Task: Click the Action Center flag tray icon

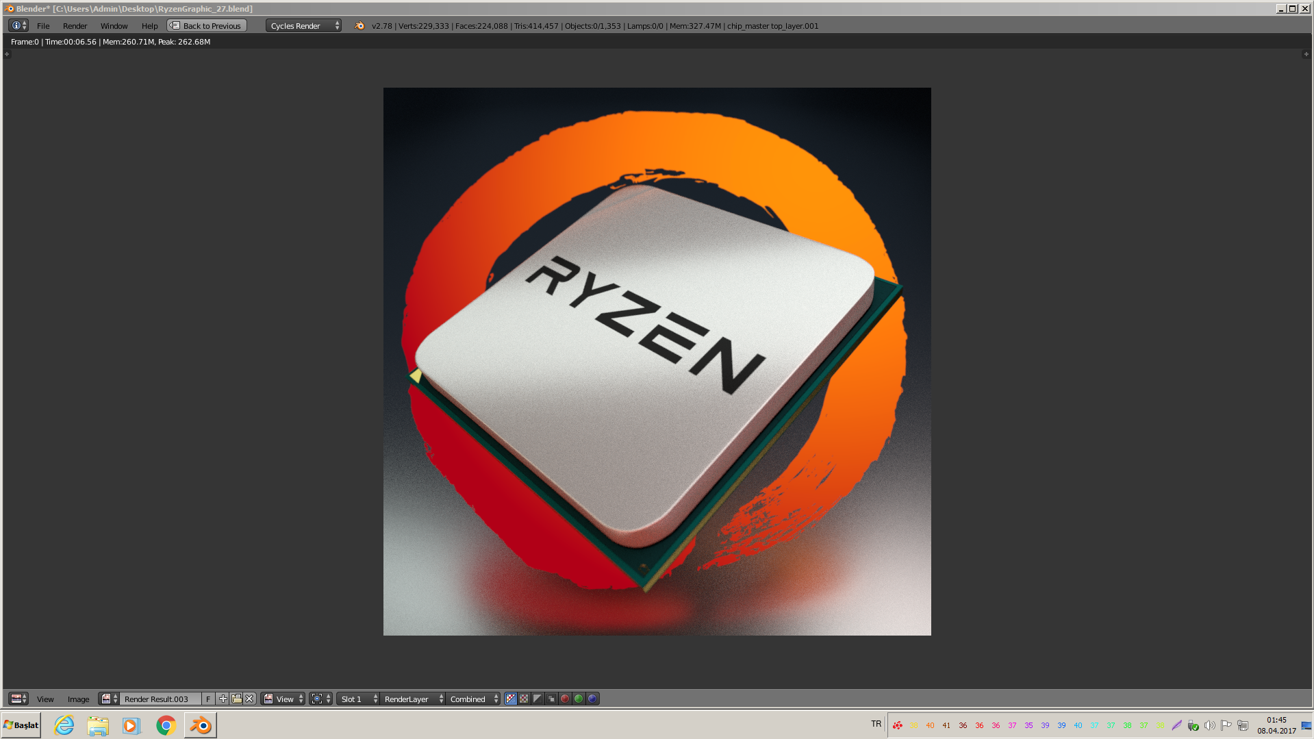Action: [1226, 725]
